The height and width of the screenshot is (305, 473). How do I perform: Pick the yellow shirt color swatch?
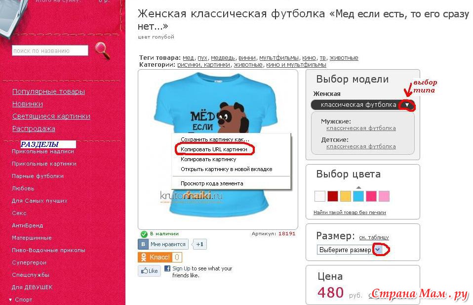point(346,196)
